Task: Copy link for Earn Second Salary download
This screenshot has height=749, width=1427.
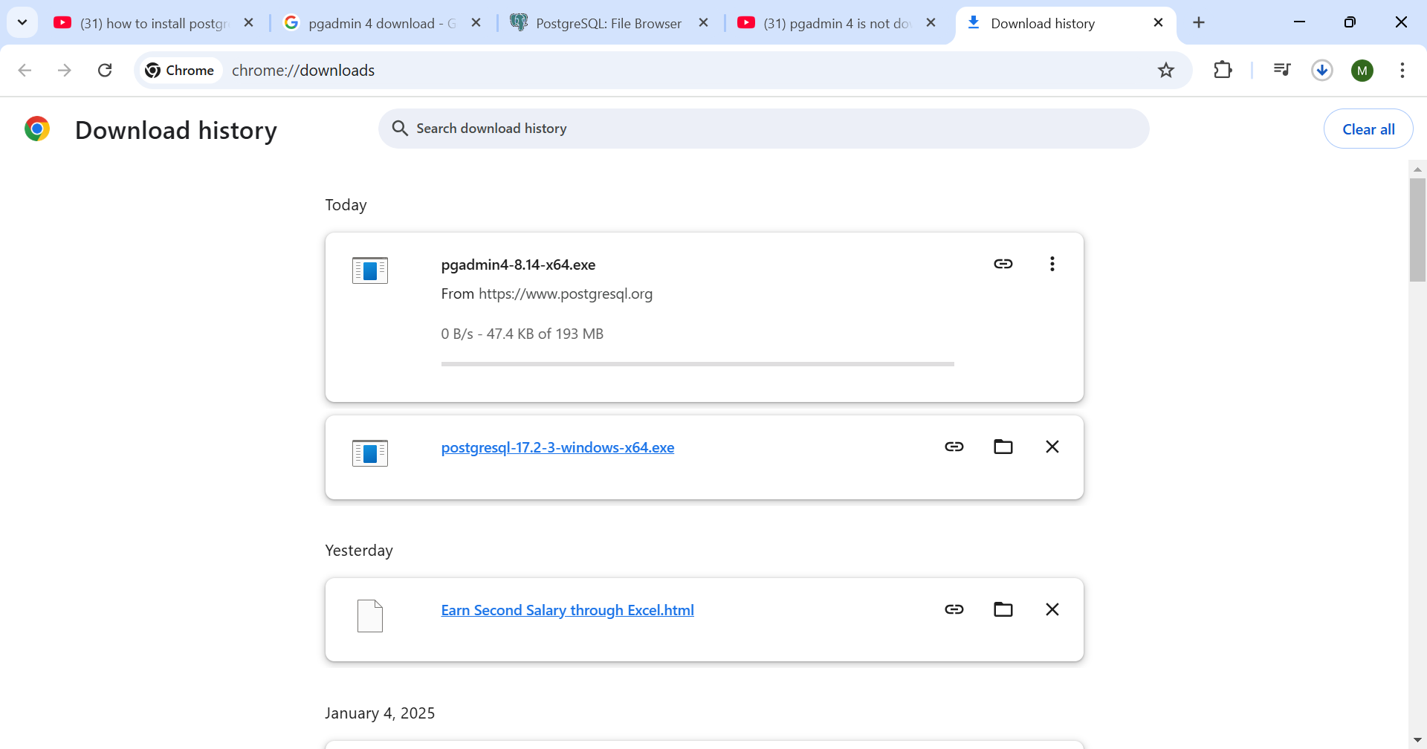Action: 954,609
